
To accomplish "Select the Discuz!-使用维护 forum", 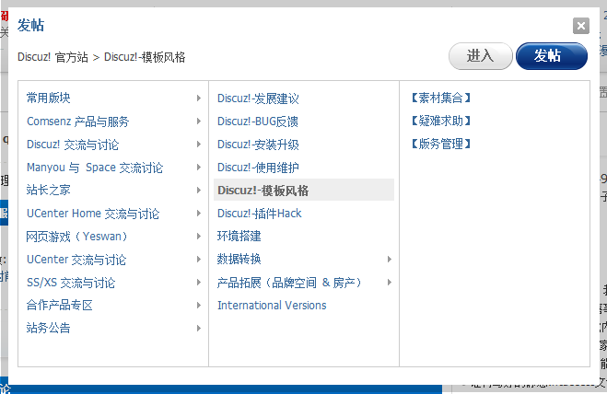I will tap(258, 168).
